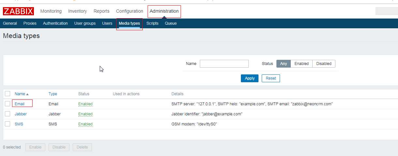
Task: Sort by Type column header
Action: pyautogui.click(x=53, y=94)
